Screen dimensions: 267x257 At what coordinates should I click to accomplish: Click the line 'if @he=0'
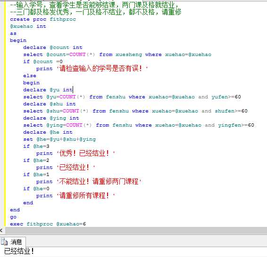(36, 189)
